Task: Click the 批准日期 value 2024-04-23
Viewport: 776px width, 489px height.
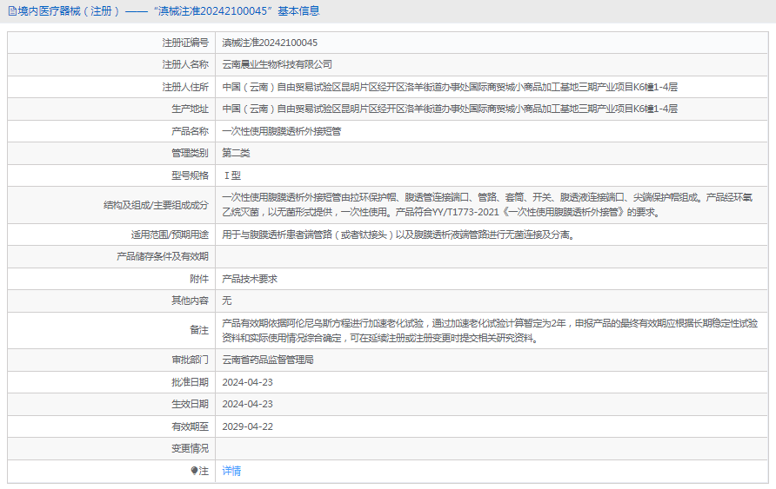Action: tap(247, 382)
